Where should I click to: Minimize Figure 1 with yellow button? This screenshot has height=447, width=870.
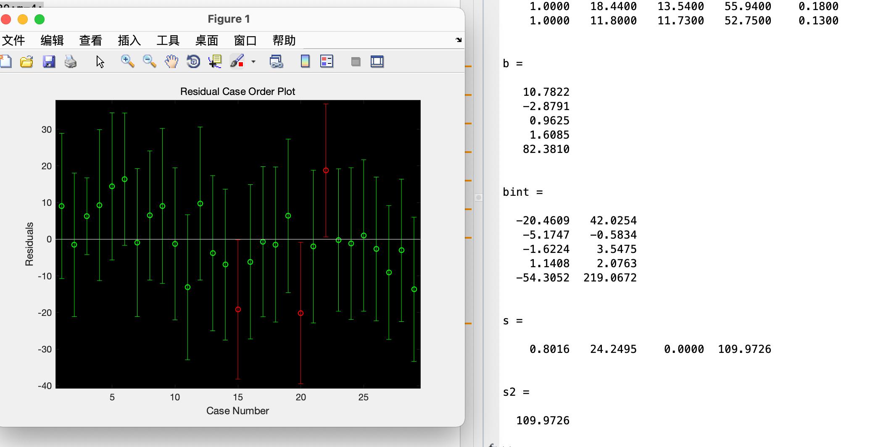tap(23, 19)
